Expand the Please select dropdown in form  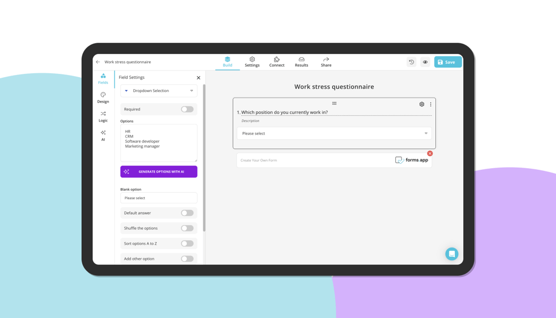pos(334,134)
